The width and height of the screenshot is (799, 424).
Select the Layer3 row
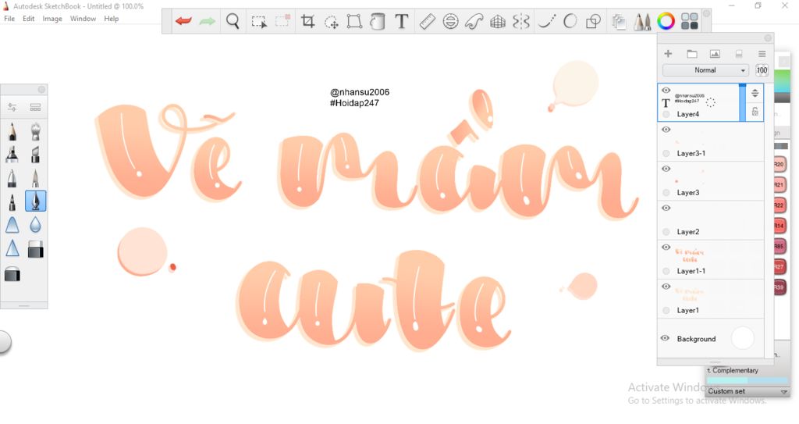click(711, 181)
